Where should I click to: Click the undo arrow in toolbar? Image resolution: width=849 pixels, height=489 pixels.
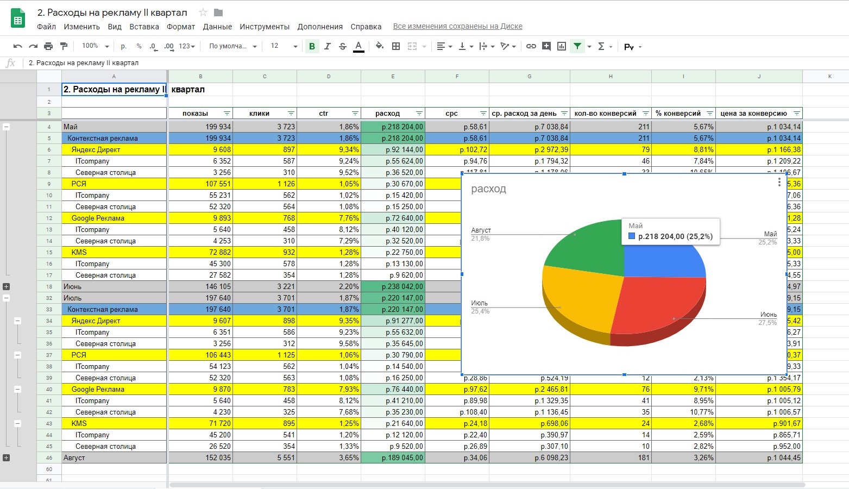pyautogui.click(x=18, y=46)
